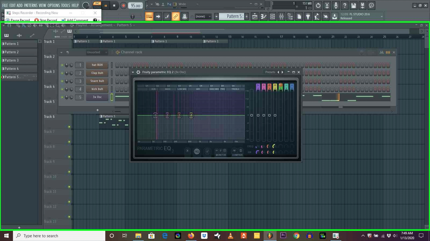Screen dimensions: 430x241
Task: Click Add Comment in Steps Recorder
Action: (x=75, y=20)
